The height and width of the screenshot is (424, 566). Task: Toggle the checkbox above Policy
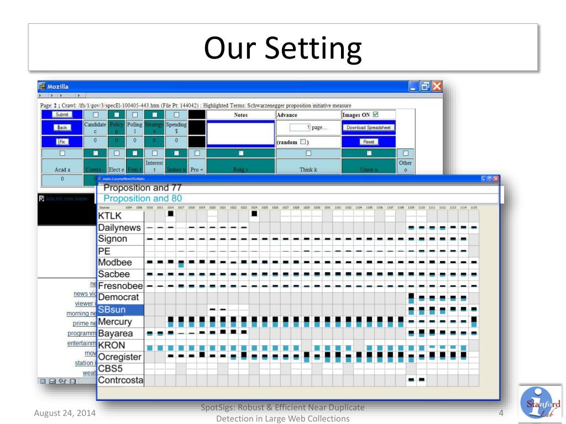pyautogui.click(x=116, y=115)
